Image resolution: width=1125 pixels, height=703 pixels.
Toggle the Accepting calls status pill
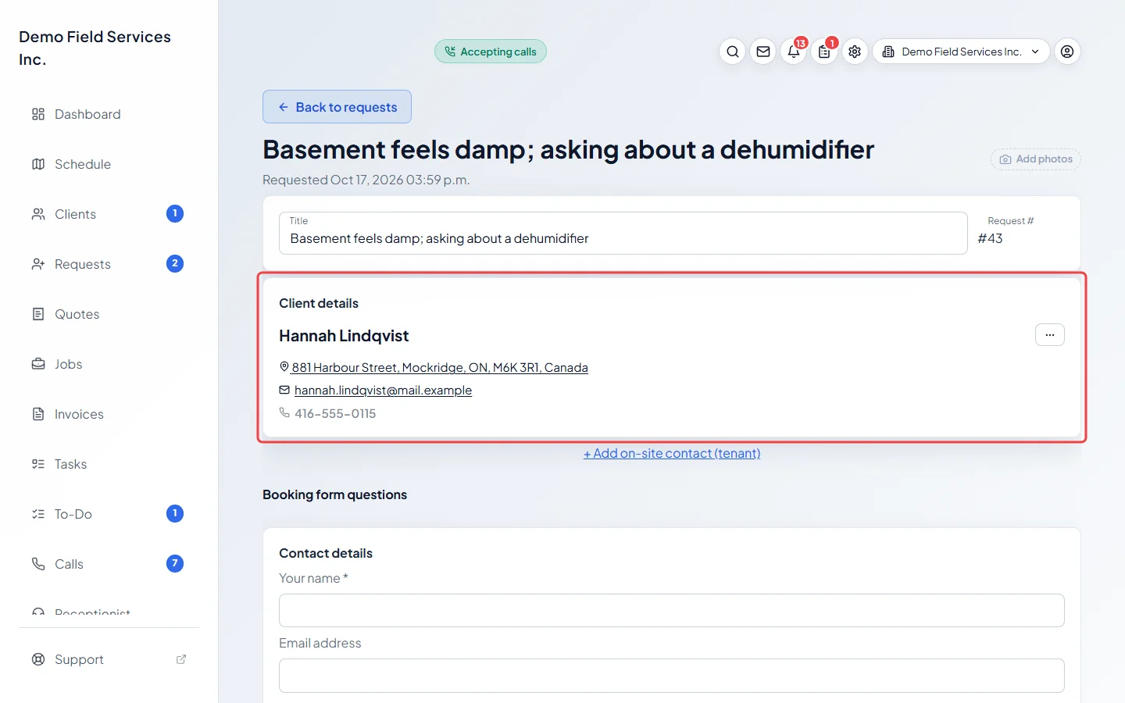(491, 52)
